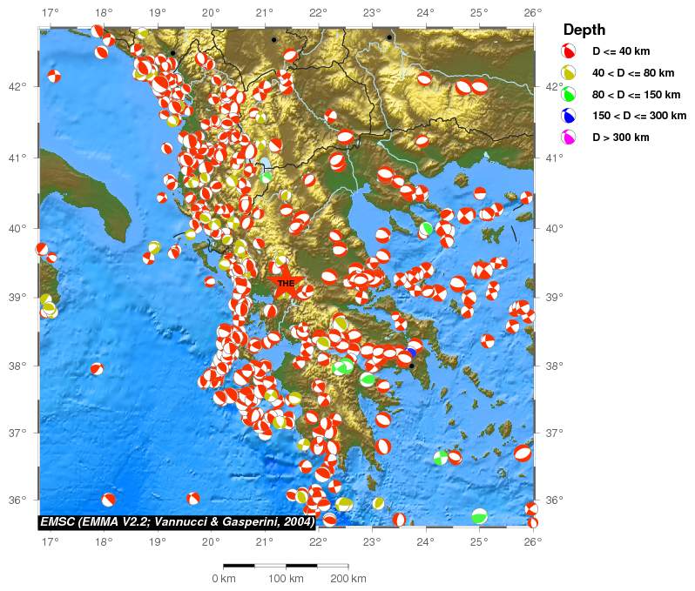Click the red star labeled THE
Screen dimensions: 695x591
286,284
